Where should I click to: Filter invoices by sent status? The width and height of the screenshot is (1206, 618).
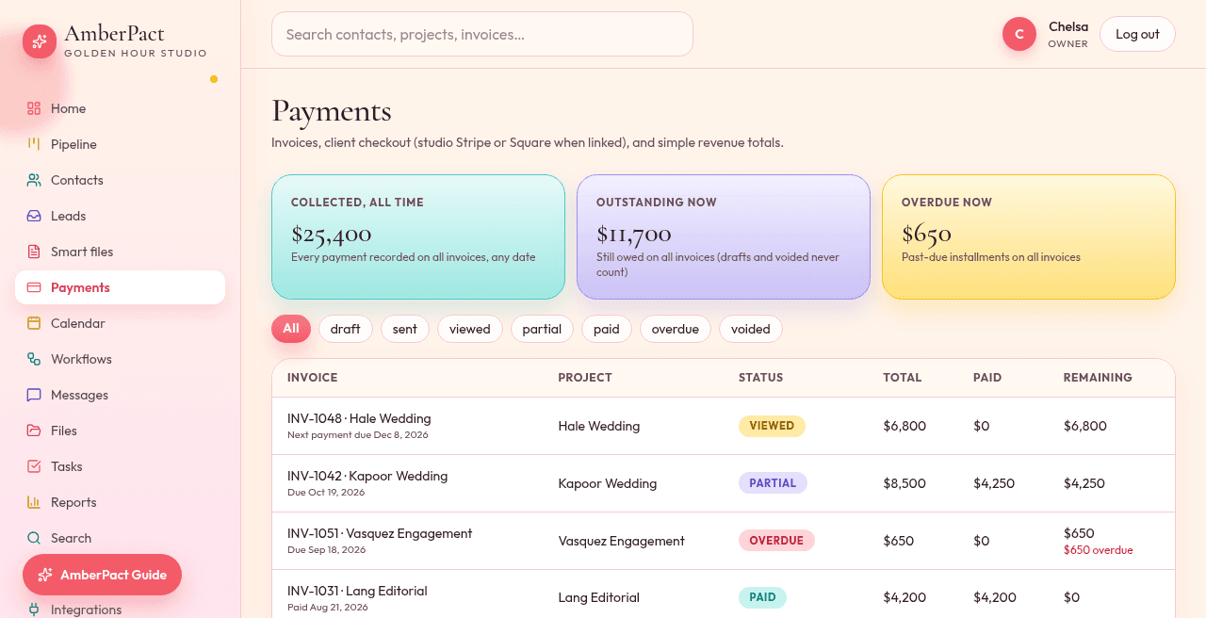(x=405, y=329)
